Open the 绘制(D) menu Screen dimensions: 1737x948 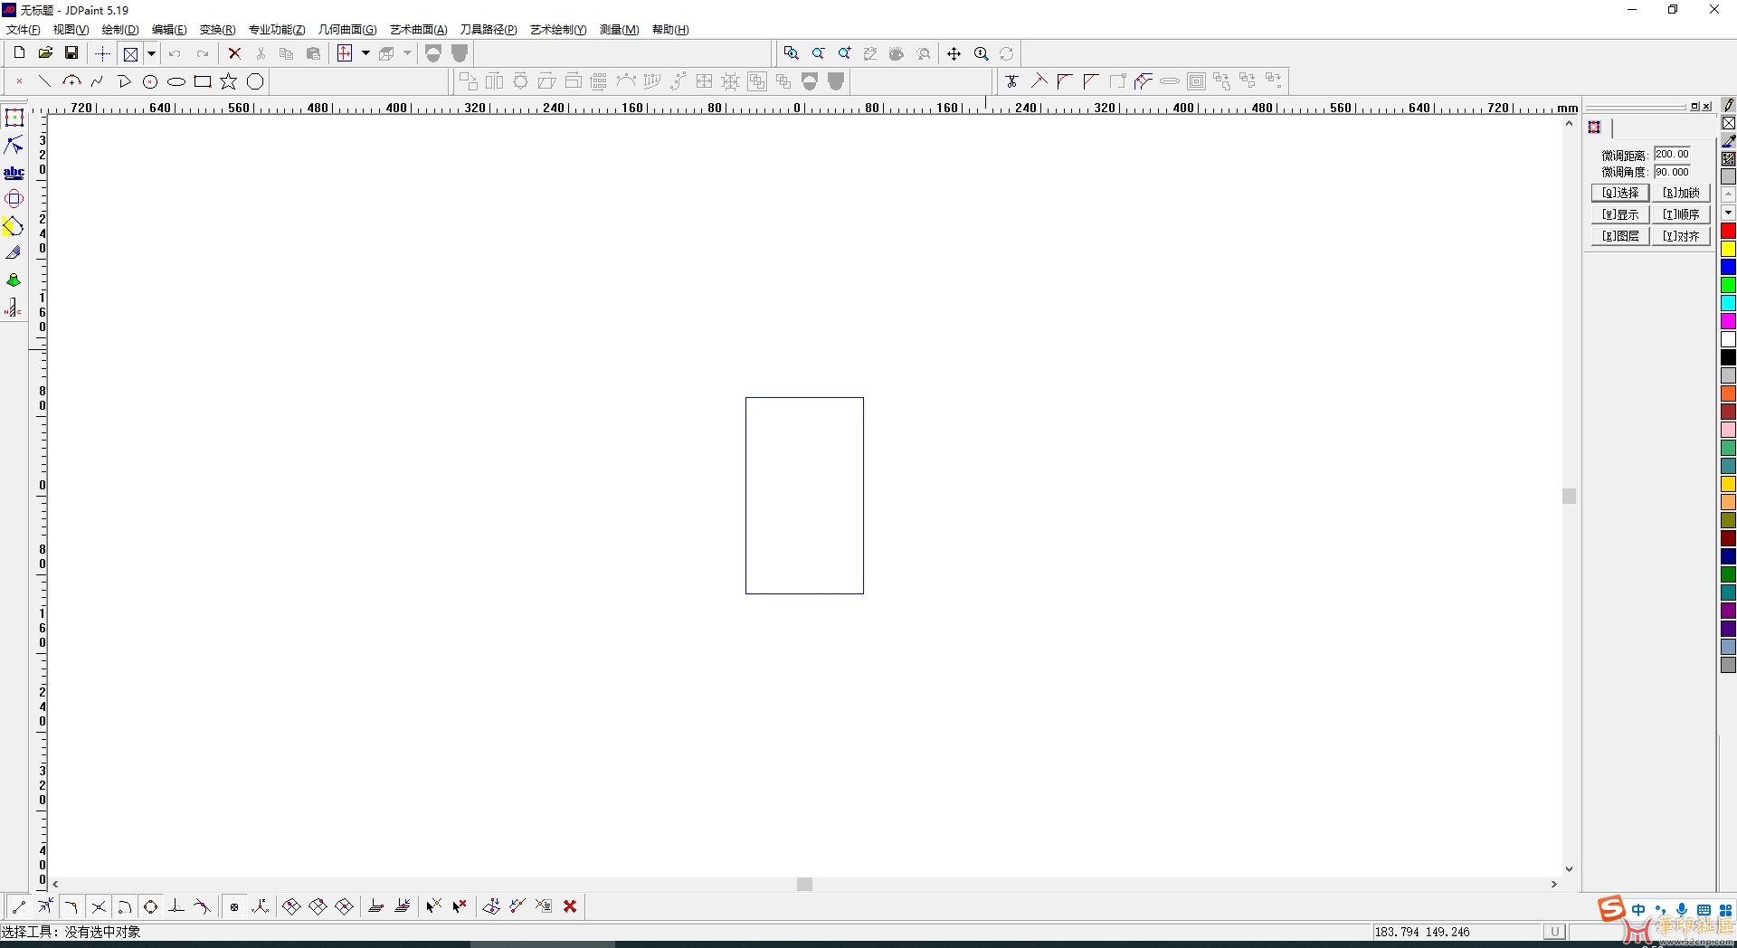[x=120, y=30]
